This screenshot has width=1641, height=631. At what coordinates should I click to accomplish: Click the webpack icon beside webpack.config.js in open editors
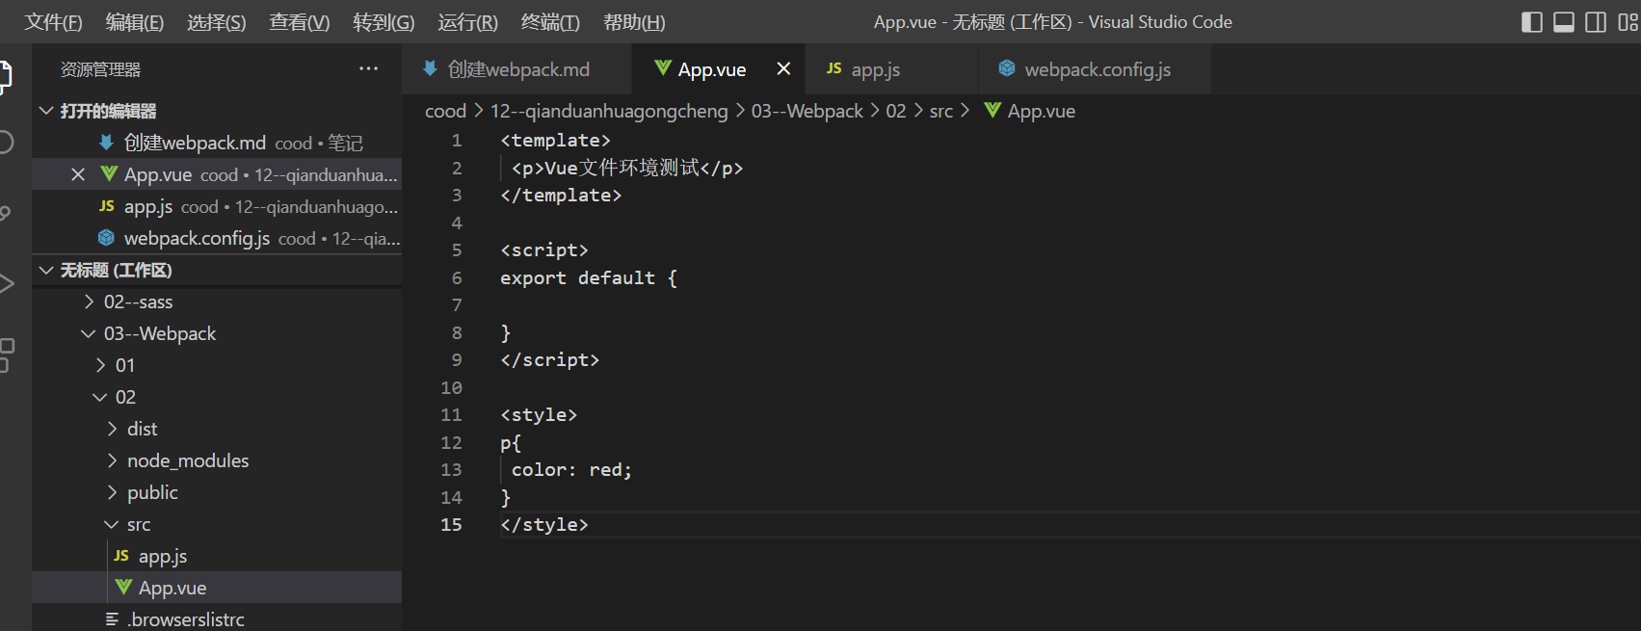(x=107, y=238)
